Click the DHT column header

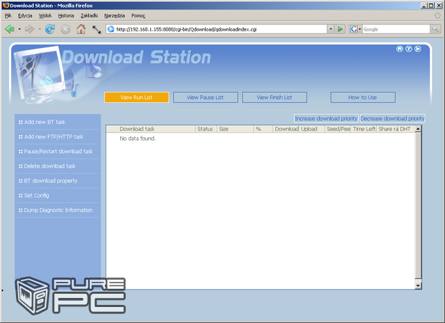point(406,129)
